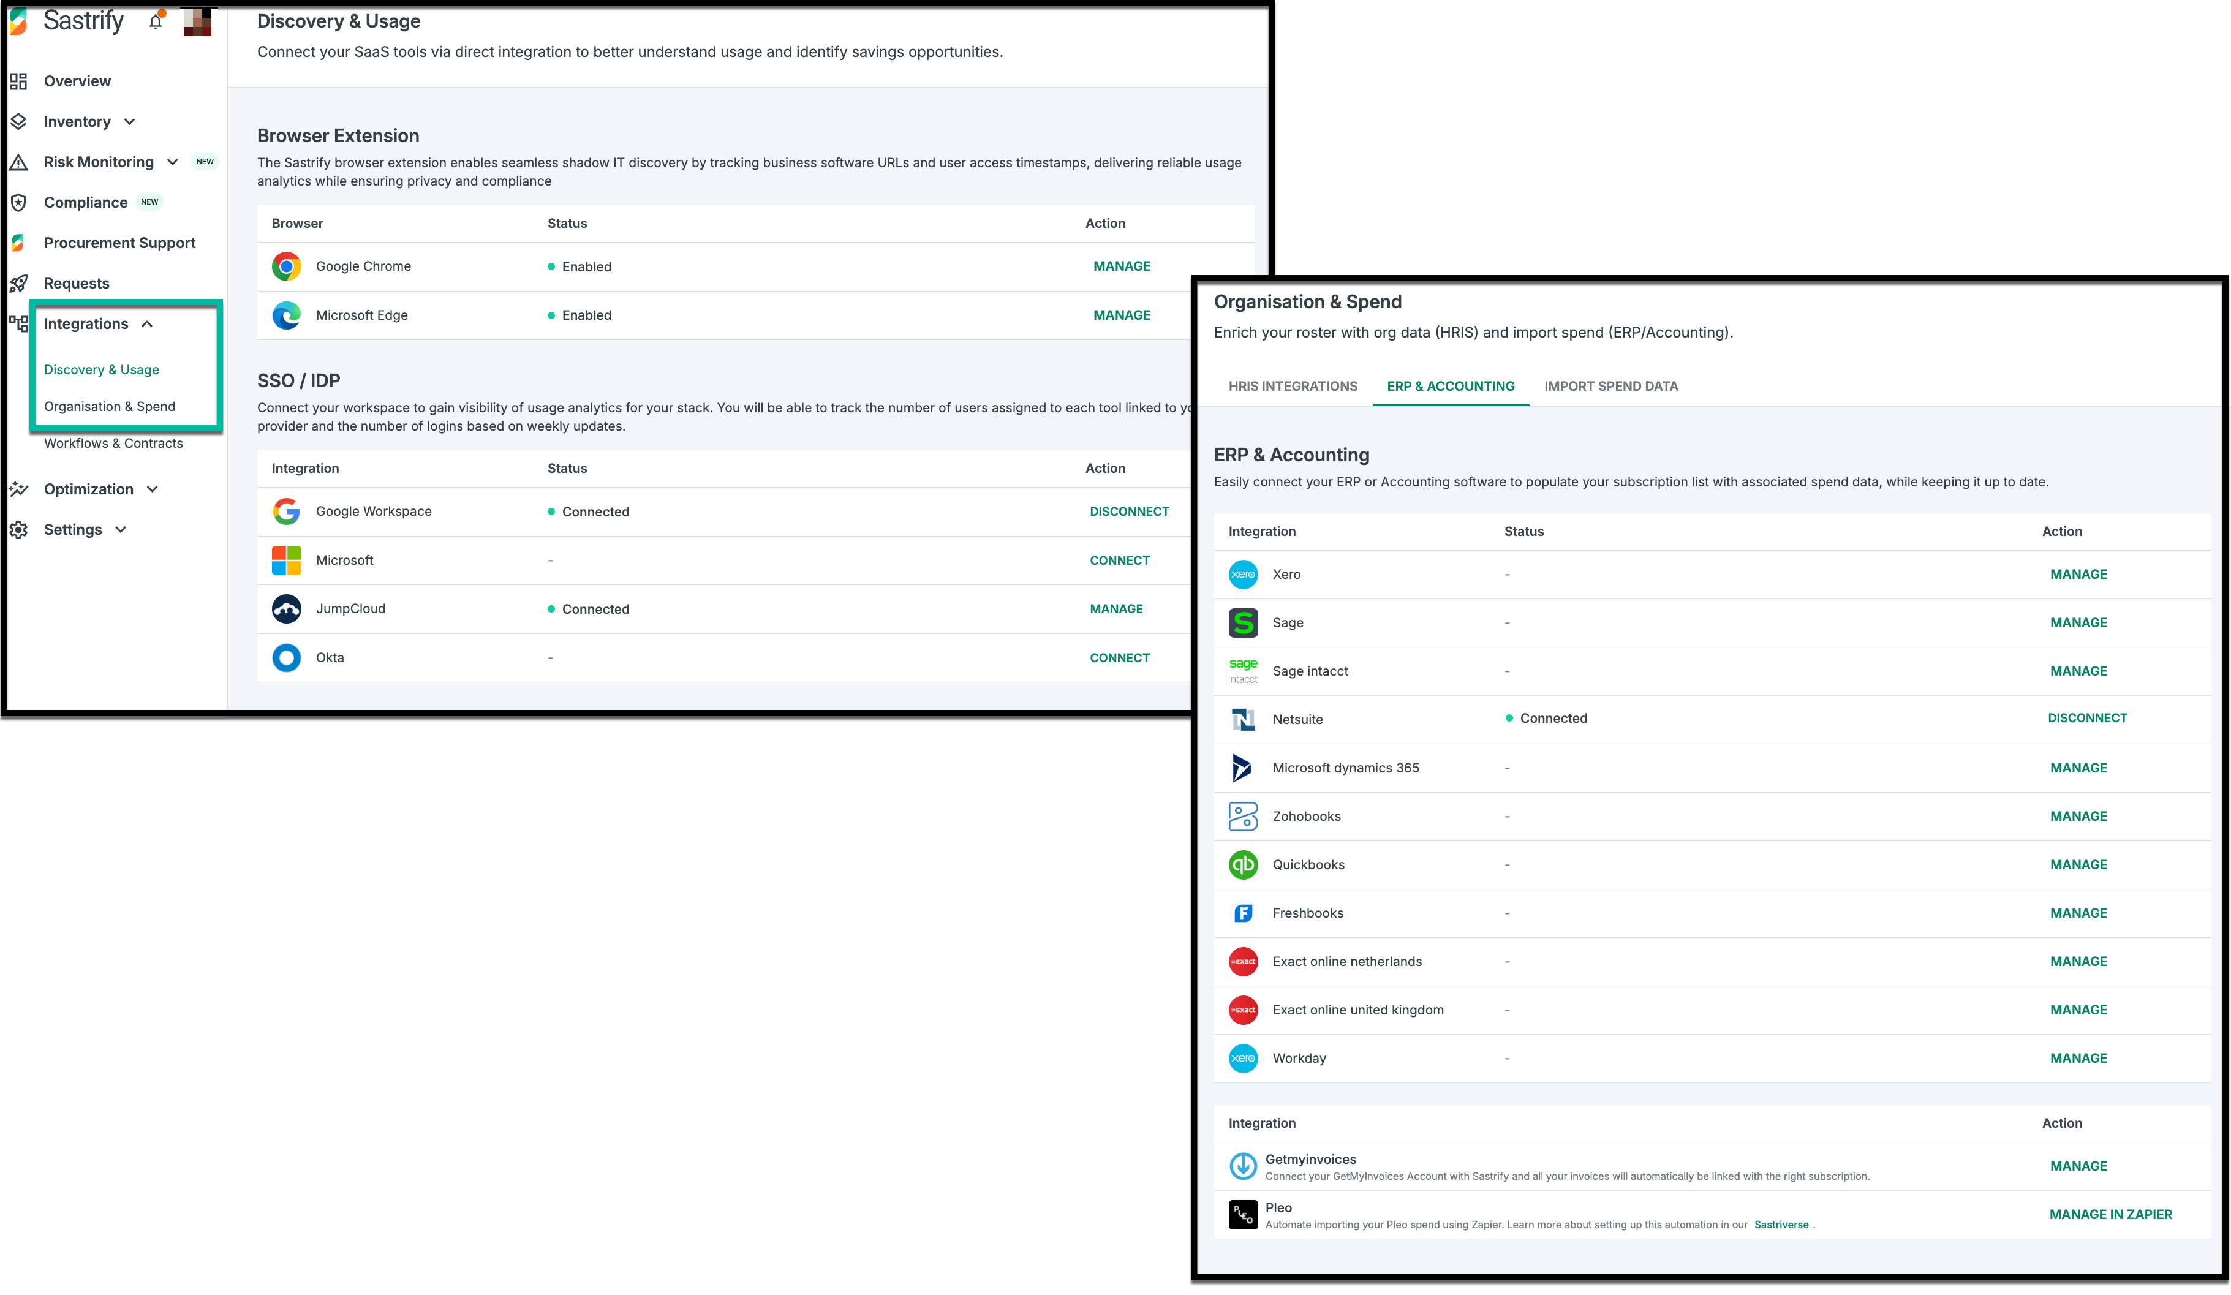Click the Microsoft dynamics 365 logo
This screenshot has height=1295, width=2231.
(1243, 768)
